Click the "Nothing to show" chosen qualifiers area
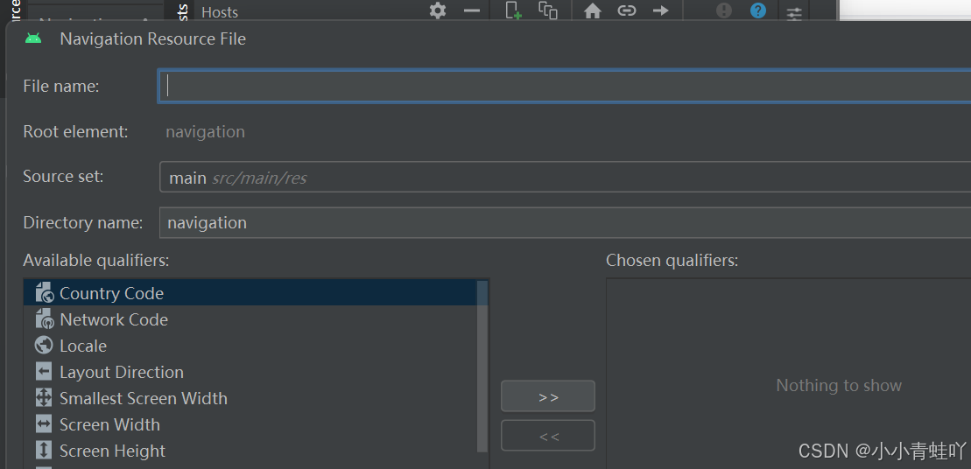 [839, 386]
